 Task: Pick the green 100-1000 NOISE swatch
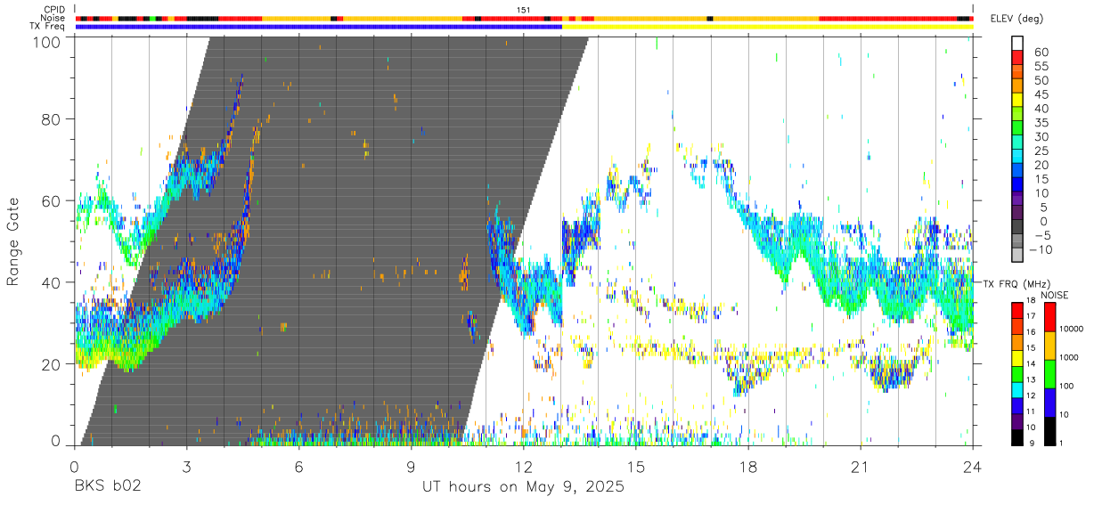tap(1050, 374)
